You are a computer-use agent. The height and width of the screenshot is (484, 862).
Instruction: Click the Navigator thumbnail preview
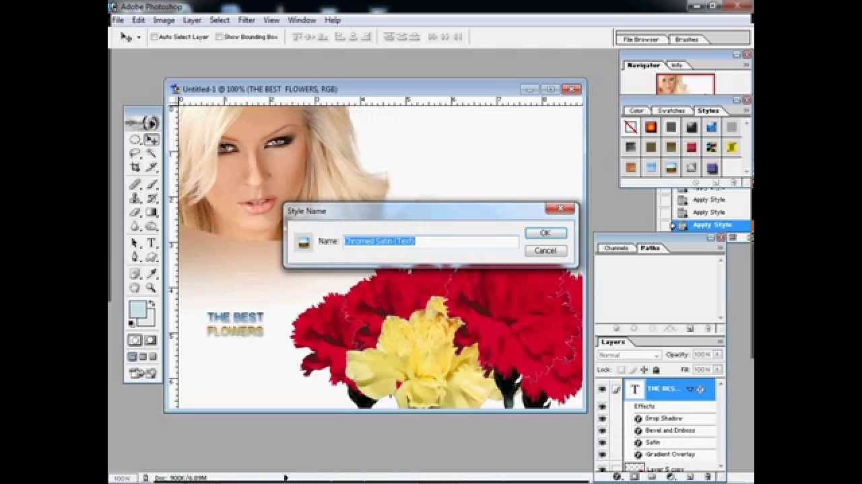point(686,84)
